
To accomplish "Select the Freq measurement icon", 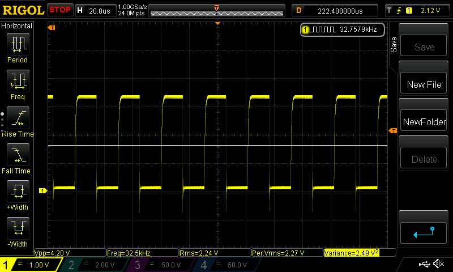I will [18, 80].
